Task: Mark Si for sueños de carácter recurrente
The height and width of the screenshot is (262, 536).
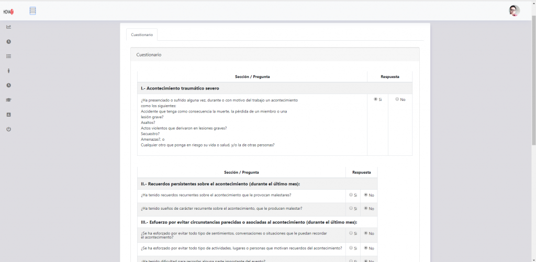Action: click(351, 208)
